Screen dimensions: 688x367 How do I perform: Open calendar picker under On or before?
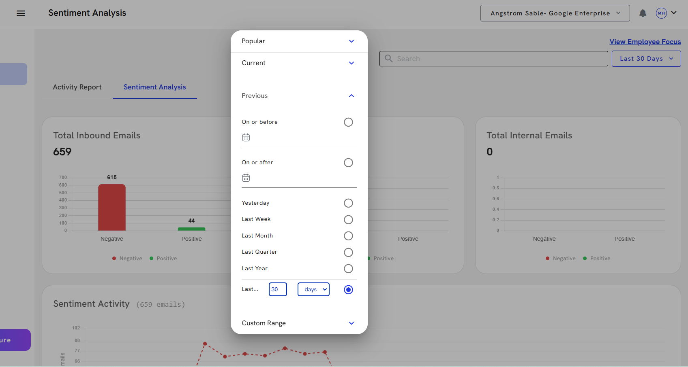coord(246,138)
